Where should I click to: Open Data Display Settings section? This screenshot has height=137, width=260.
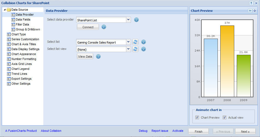(25, 49)
